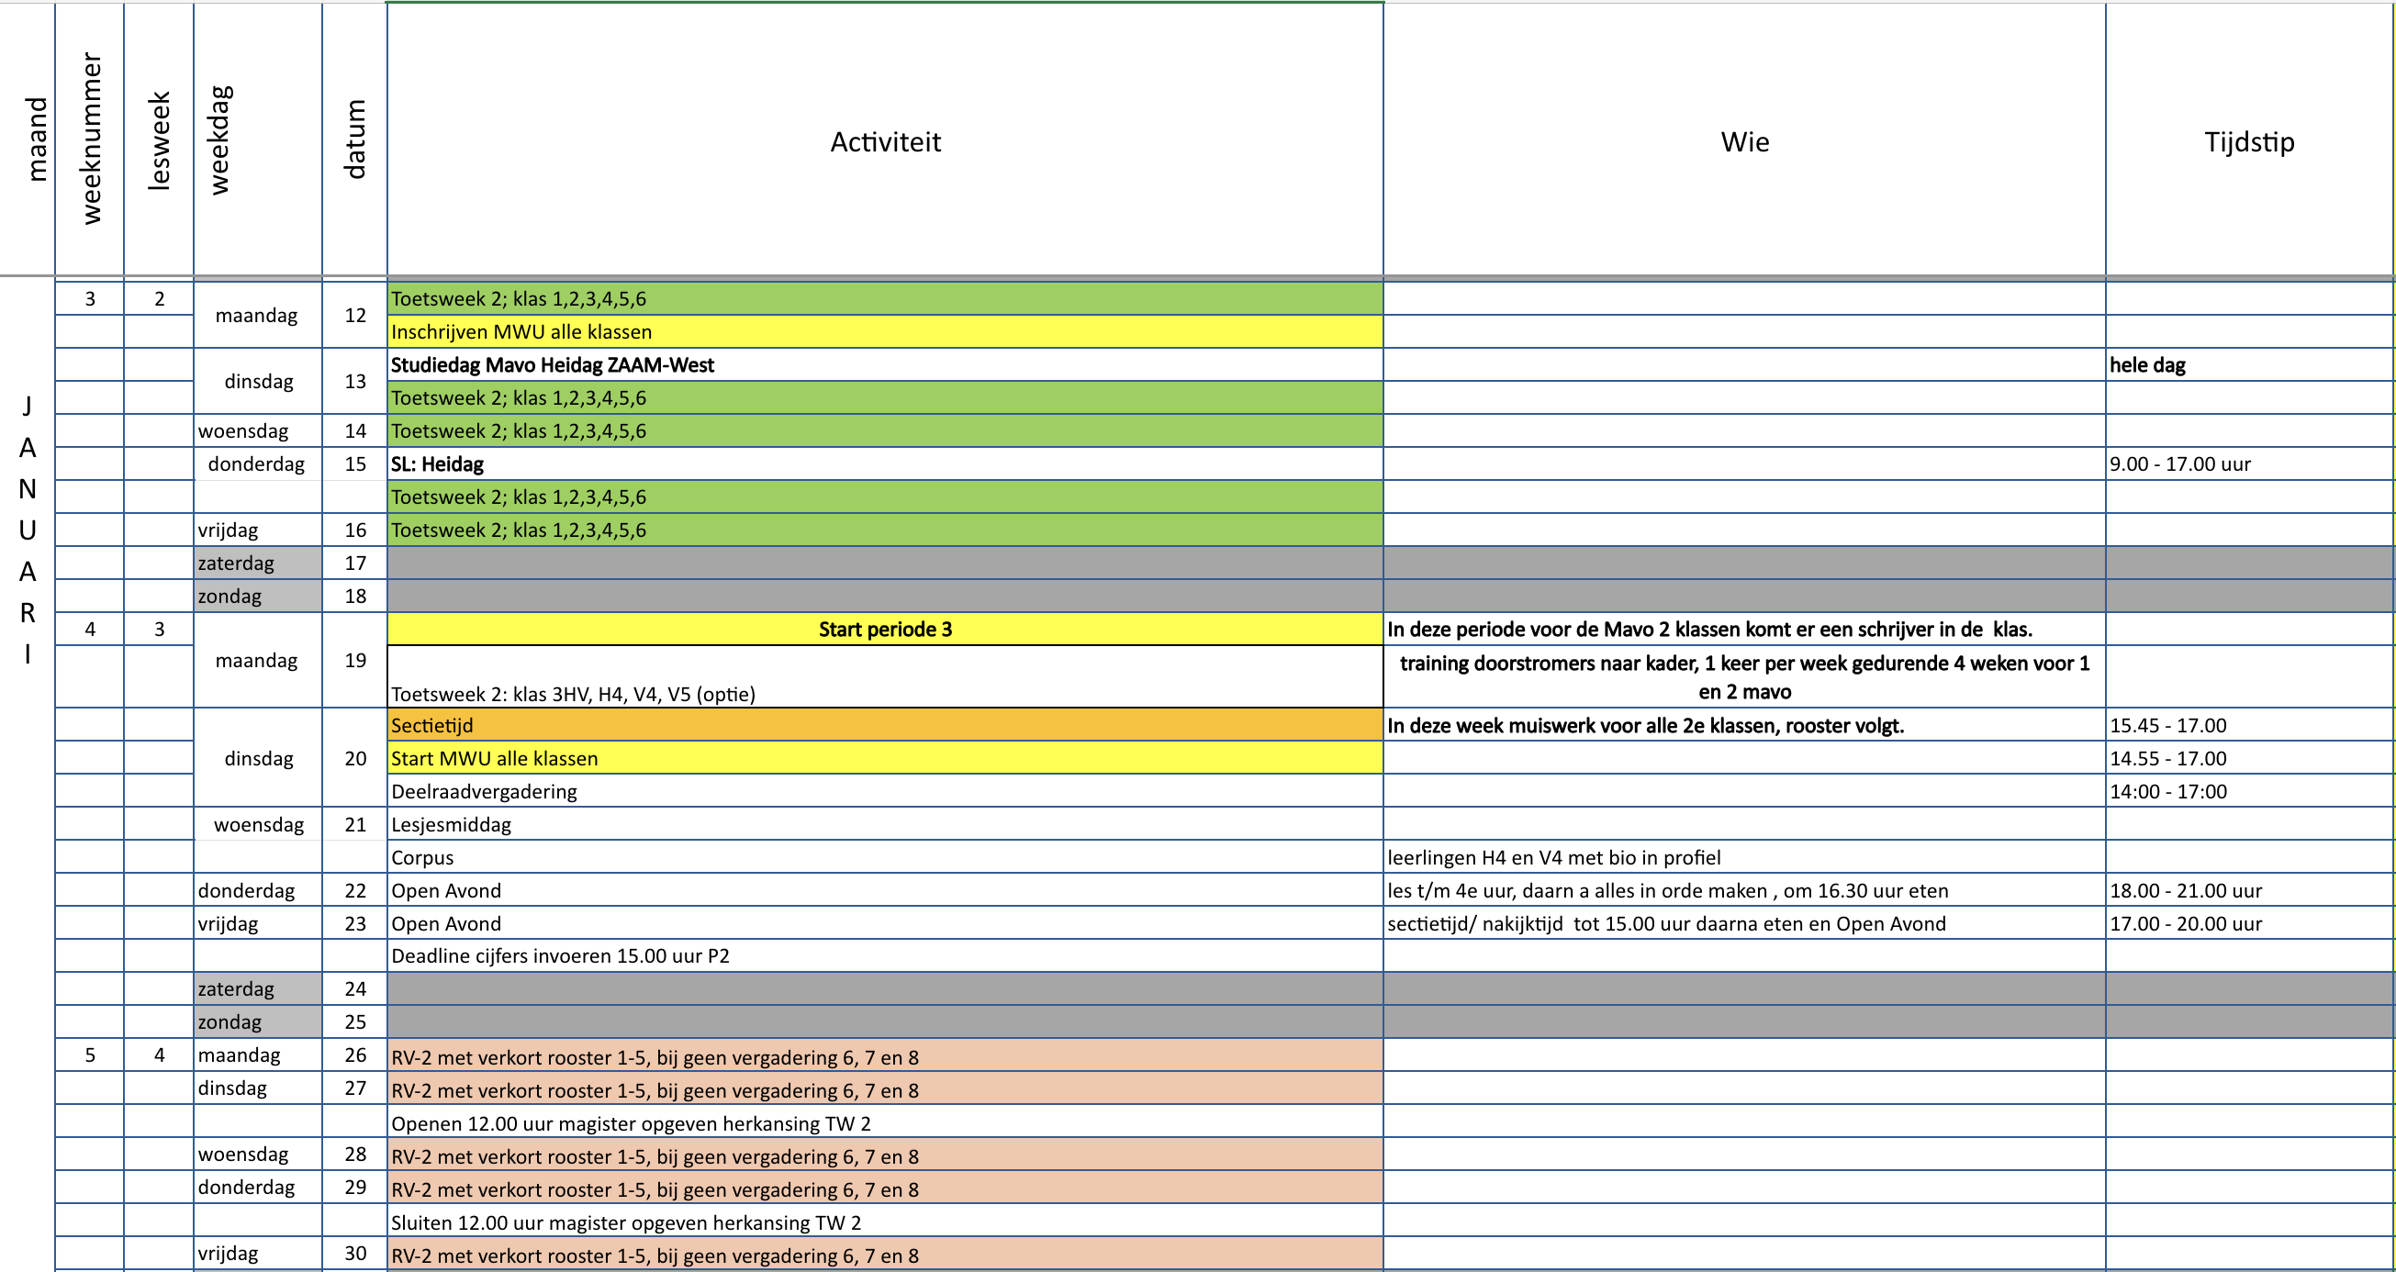Select the SL: Heidag cell

885,464
